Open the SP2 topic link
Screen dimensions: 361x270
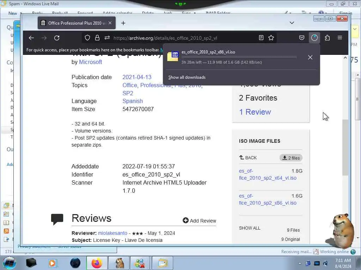coord(128,93)
